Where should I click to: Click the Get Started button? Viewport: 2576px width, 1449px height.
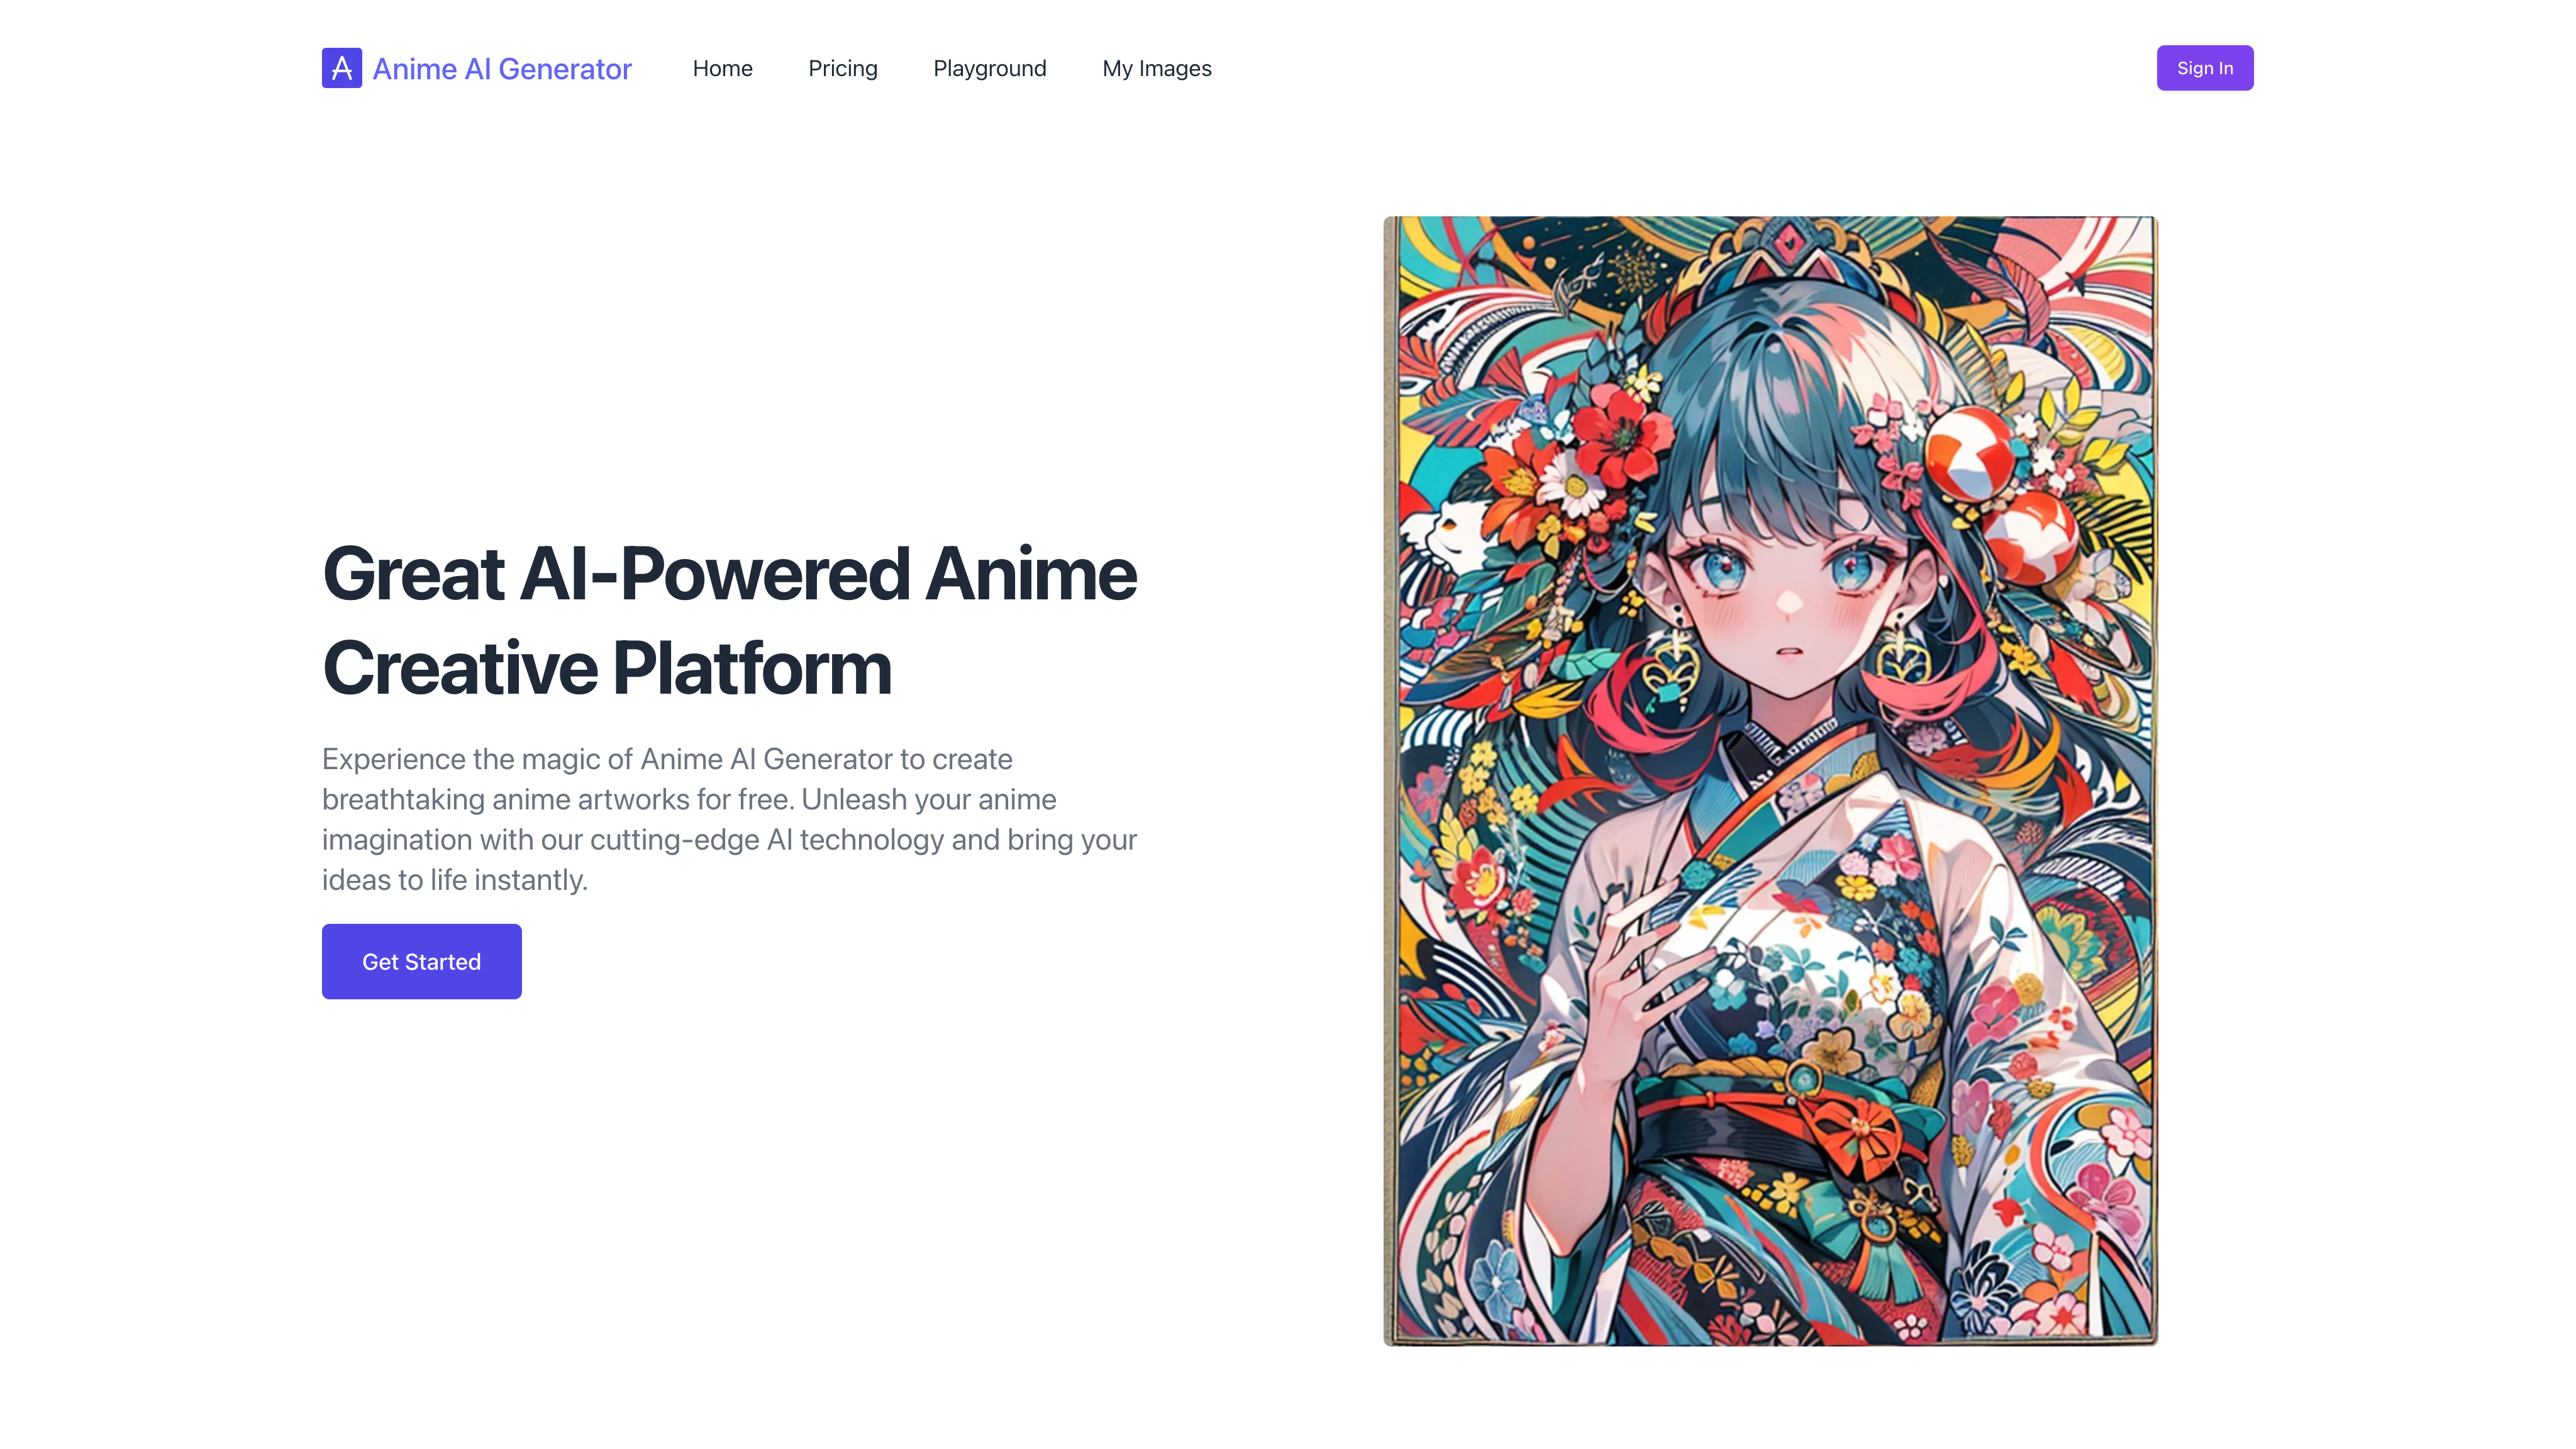click(421, 961)
